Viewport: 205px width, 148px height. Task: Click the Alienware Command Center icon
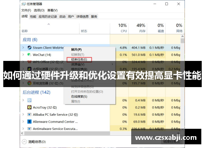29,121
